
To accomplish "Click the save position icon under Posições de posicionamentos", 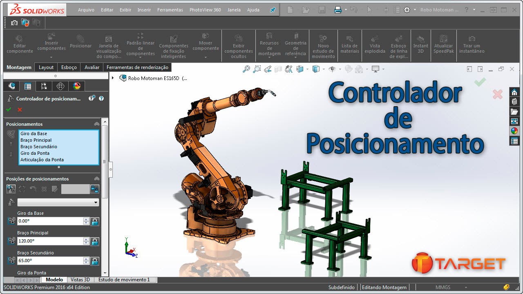I will [x=11, y=189].
